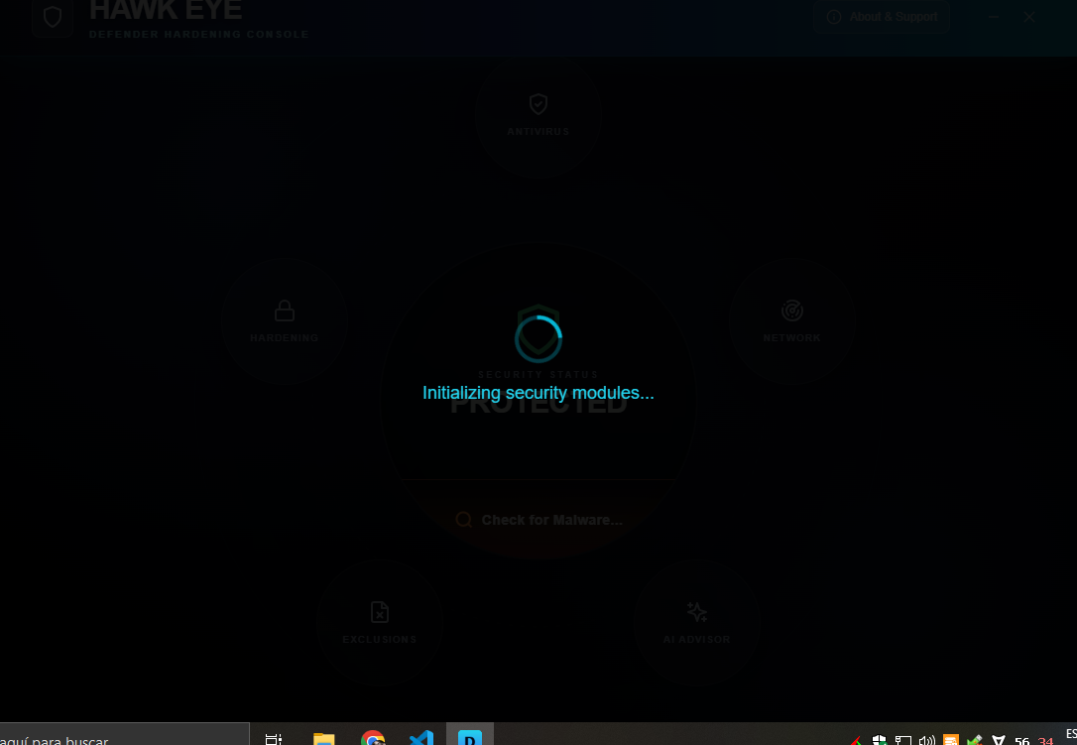Open About & Support
The width and height of the screenshot is (1077, 745).
pos(882,17)
